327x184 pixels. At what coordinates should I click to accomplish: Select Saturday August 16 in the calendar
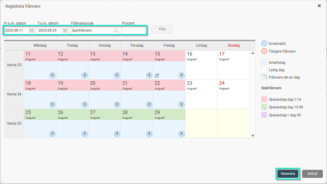(201, 65)
